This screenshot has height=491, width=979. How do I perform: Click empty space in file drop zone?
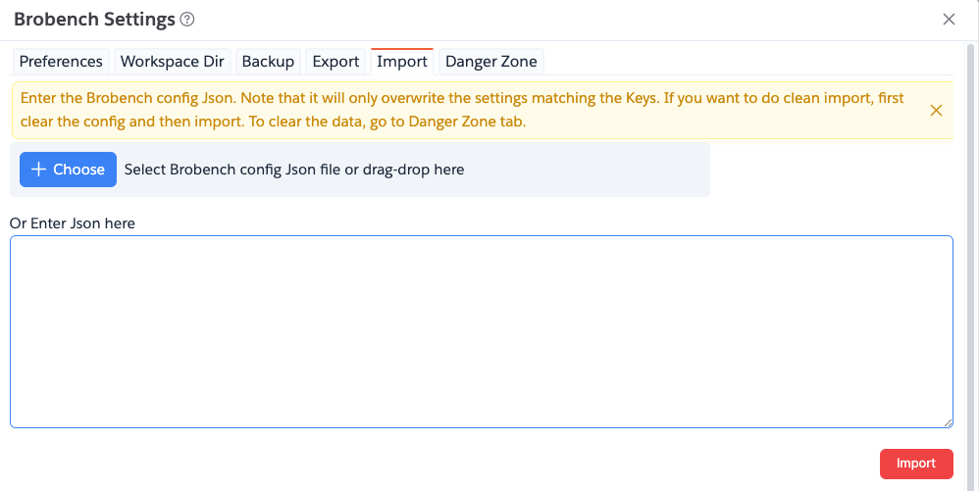587,170
